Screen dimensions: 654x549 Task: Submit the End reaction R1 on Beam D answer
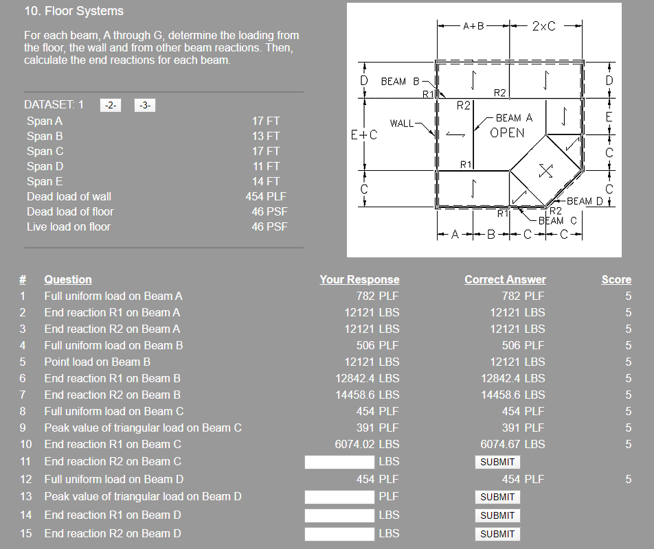tap(497, 515)
